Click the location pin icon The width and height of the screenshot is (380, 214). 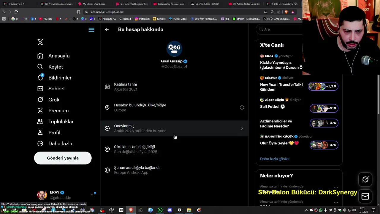pyautogui.click(x=107, y=108)
